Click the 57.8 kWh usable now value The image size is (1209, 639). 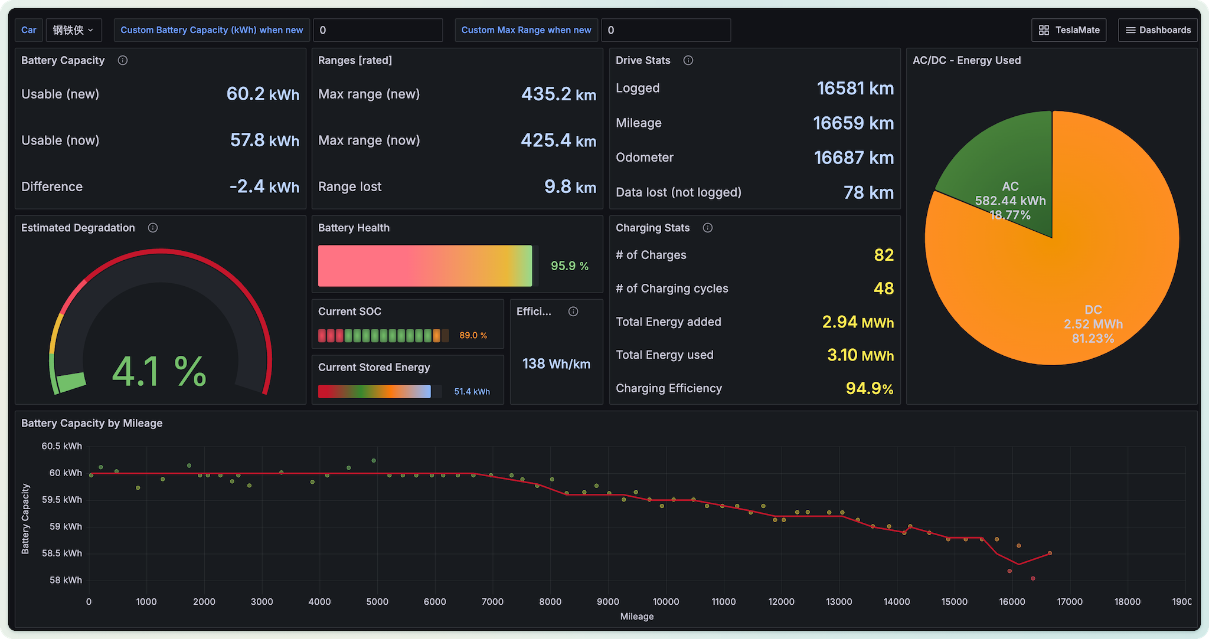(x=264, y=140)
